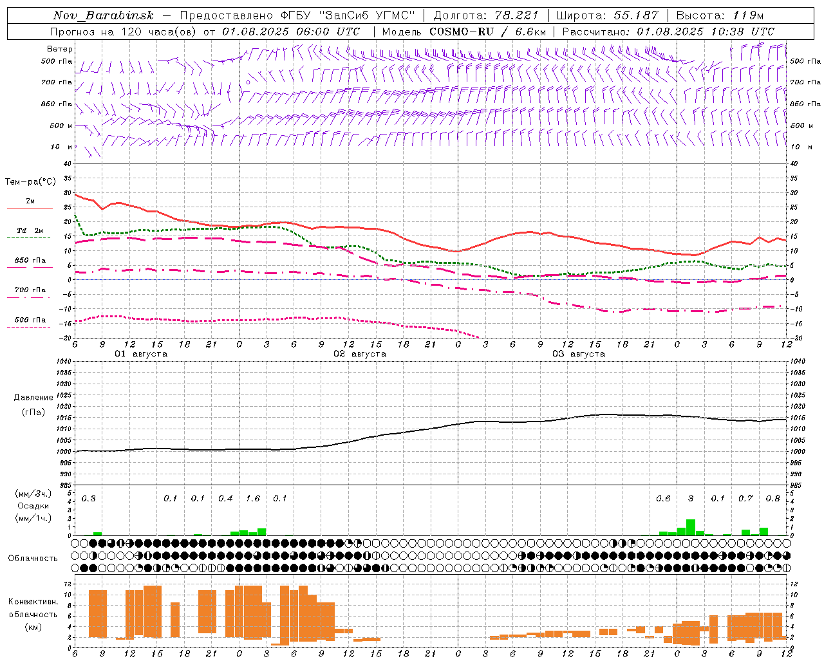Click the Высота: 119м value
Image resolution: width=824 pixels, height=659 pixels.
720,15
